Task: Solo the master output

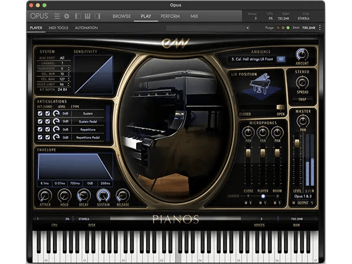Action: tap(312, 203)
